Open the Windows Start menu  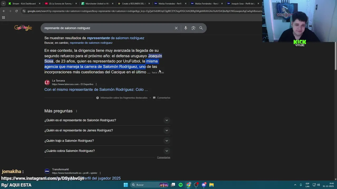[126, 185]
